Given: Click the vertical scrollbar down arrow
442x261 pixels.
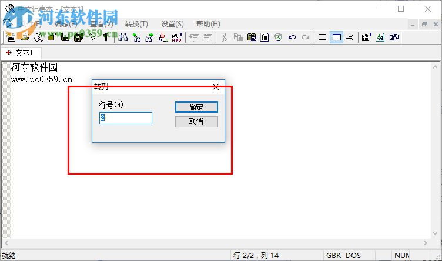Looking at the screenshot, I should [x=435, y=233].
